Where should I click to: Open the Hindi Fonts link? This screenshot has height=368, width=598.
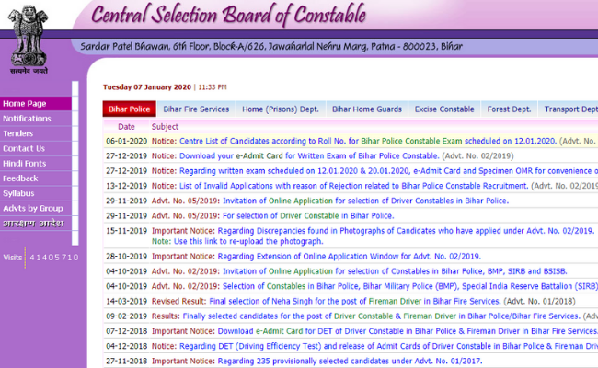pyautogui.click(x=25, y=163)
